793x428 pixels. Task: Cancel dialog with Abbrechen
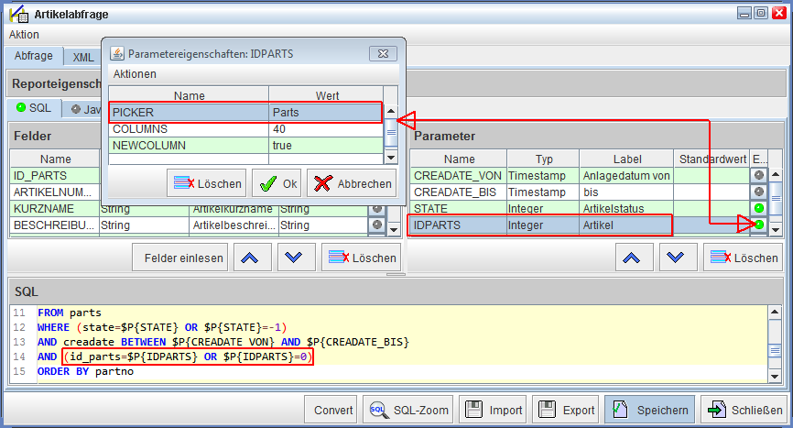(352, 183)
